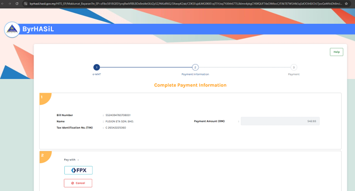Screen dimensions: 355x191
Task: Click step 1 circle in progress tracker
Action: coord(96,67)
